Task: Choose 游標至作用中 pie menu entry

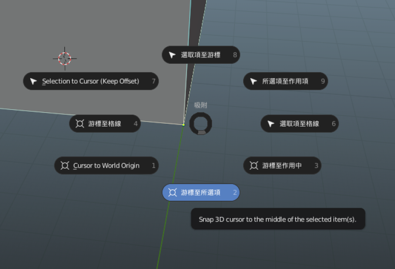Action: point(282,166)
